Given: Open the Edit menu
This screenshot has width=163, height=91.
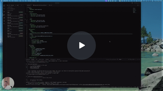Looking at the screenshot, I should (12, 1).
